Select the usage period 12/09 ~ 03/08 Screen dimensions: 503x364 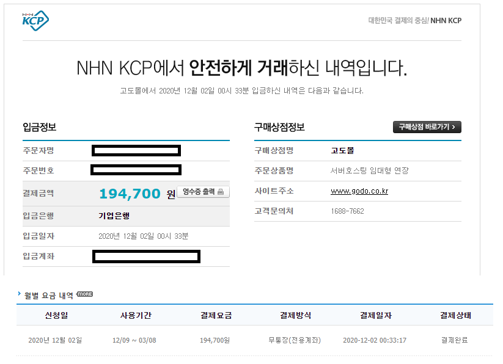tap(134, 340)
